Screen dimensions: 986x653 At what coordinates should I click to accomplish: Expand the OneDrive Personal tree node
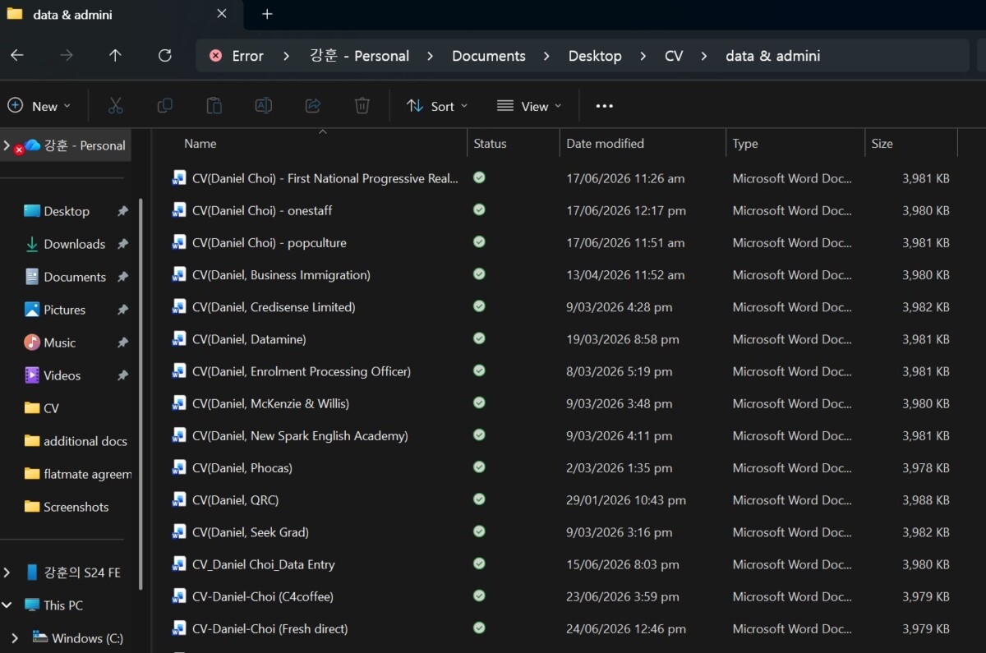click(x=7, y=145)
